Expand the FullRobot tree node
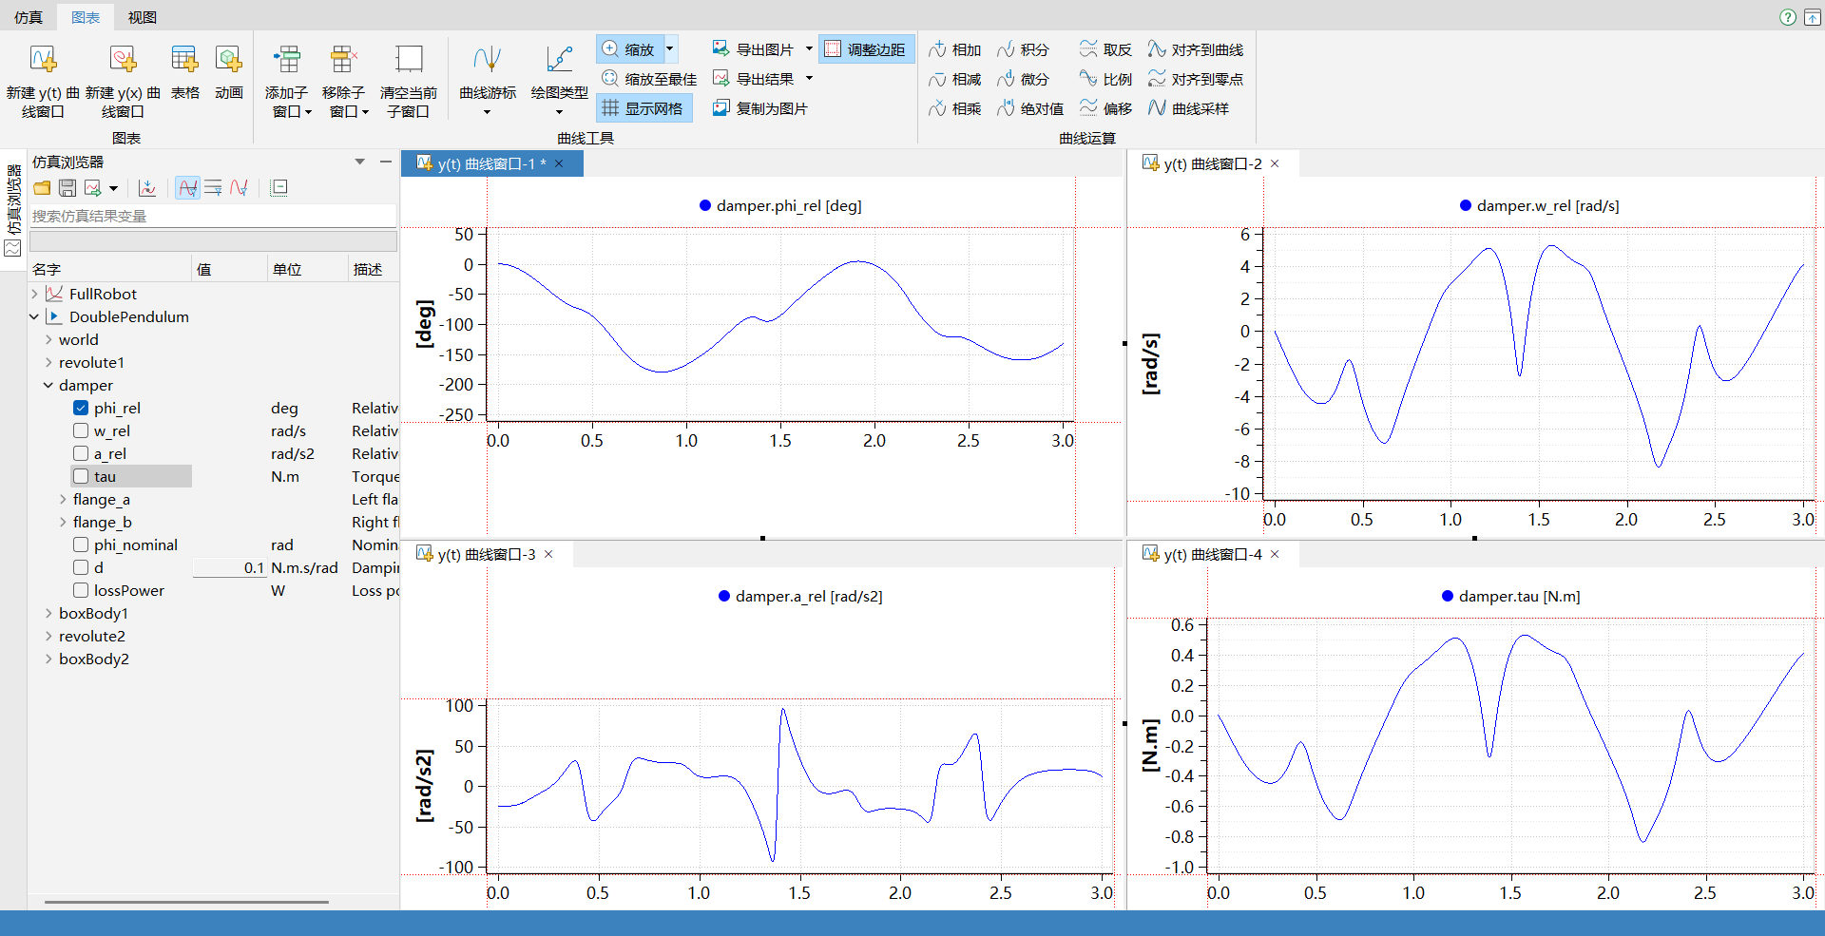1825x936 pixels. pos(35,295)
